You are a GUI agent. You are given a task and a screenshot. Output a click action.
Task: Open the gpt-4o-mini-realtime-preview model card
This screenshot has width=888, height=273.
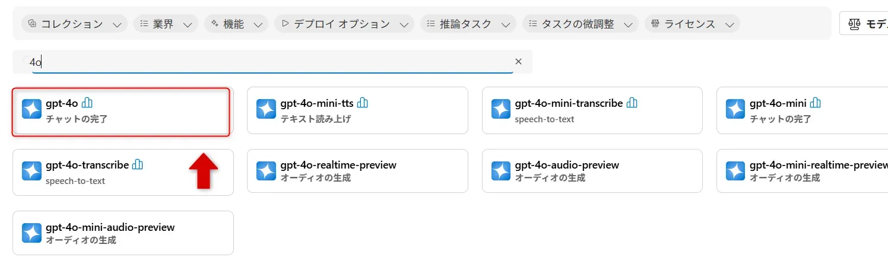tap(801, 171)
